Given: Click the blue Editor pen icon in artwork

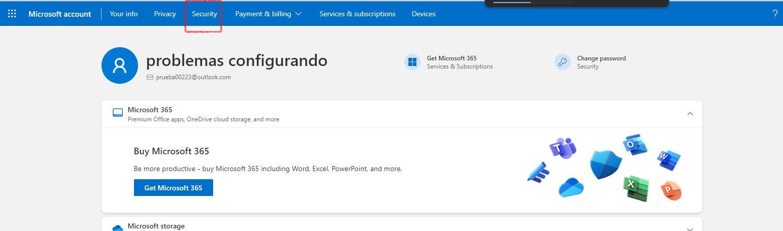Looking at the screenshot, I should (538, 172).
